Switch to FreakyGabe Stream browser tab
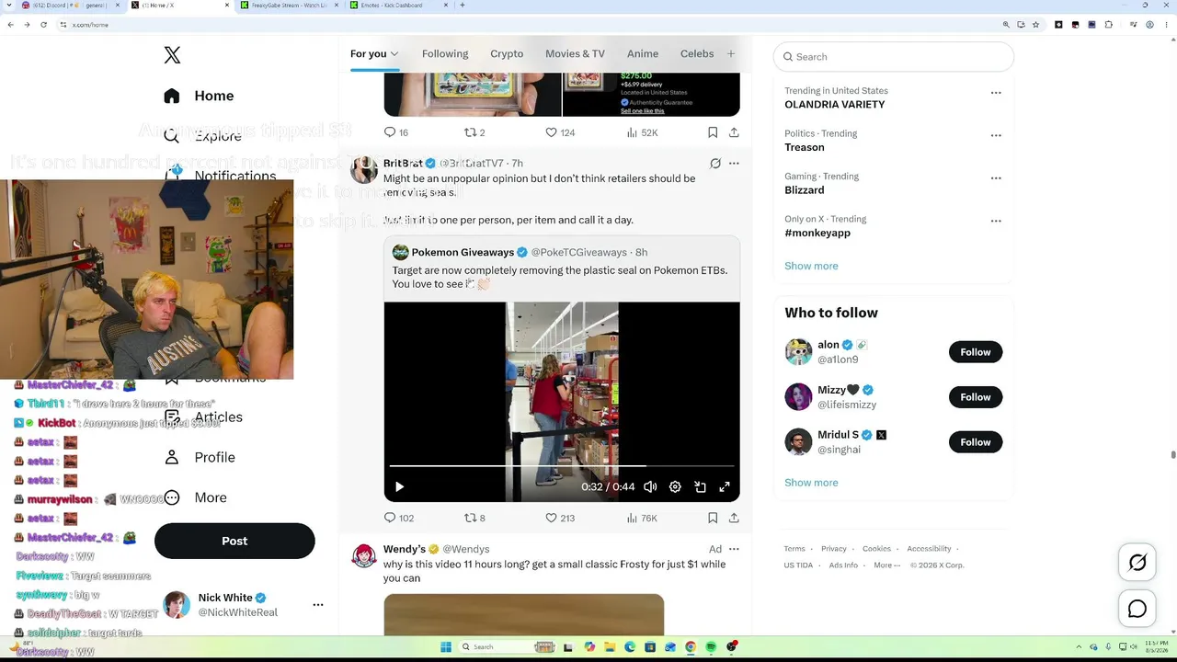Viewport: 1177px width, 662px height. 291,6
